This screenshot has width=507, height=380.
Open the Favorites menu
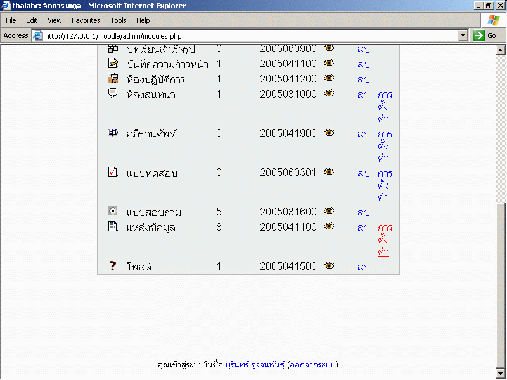(x=86, y=20)
